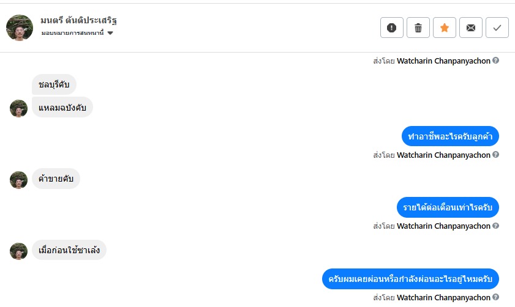Click avatar beside แหลมฉบังคับ message
Image resolution: width=515 pixels, height=307 pixels.
pos(19,108)
